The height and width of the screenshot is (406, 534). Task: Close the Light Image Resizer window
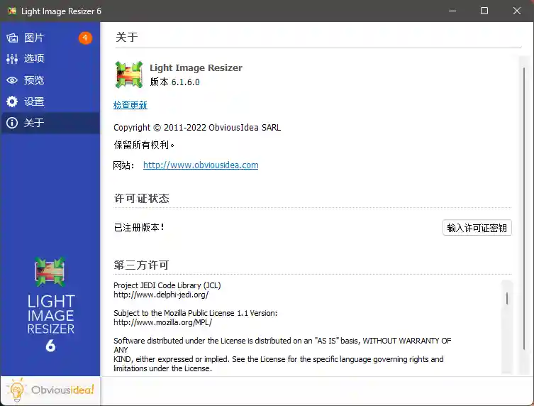(517, 11)
